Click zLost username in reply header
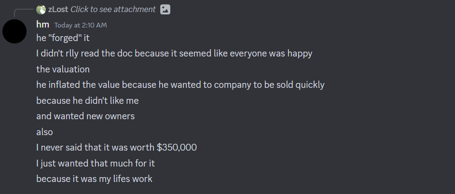Image resolution: width=455 pixels, height=194 pixels. pos(58,10)
